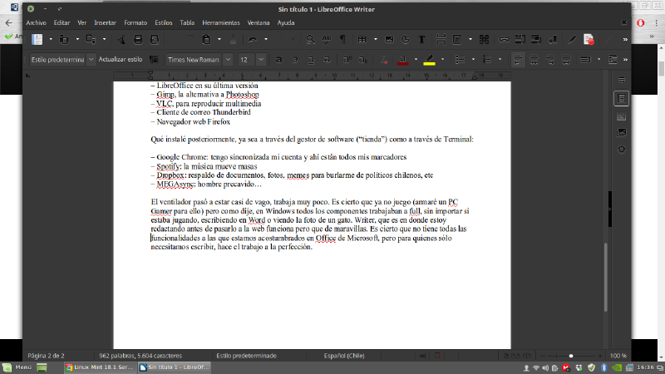Show the draw functions pencil icon
665x374 pixels.
572,39
